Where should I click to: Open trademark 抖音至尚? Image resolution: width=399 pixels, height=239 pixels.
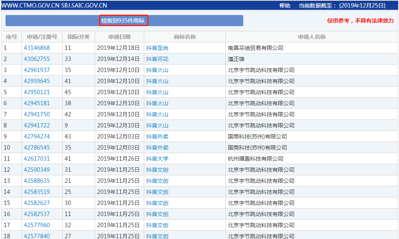click(x=157, y=48)
